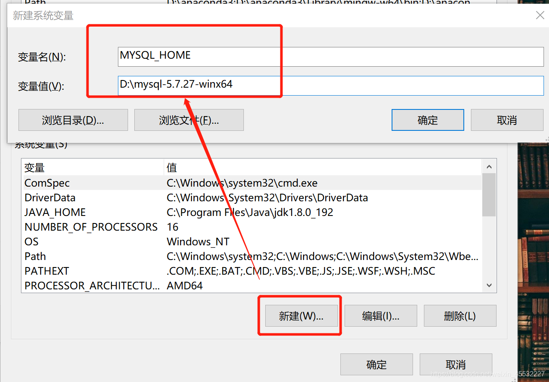The image size is (549, 382).
Task: Click the OS value Windows_NT
Action: (198, 242)
